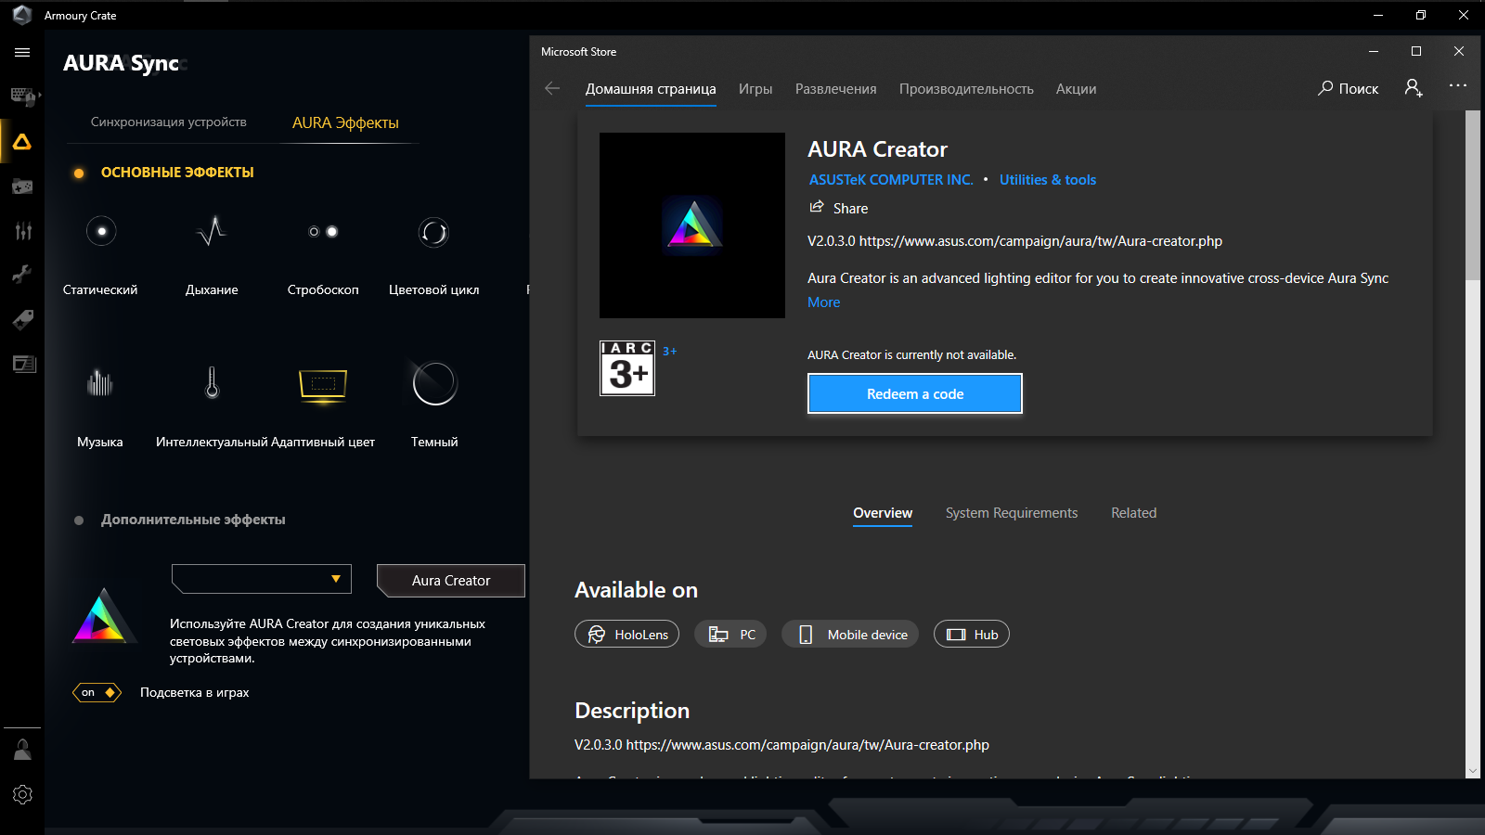Viewport: 1485px width, 835px height.
Task: Open the News sidebar icon
Action: pyautogui.click(x=23, y=364)
